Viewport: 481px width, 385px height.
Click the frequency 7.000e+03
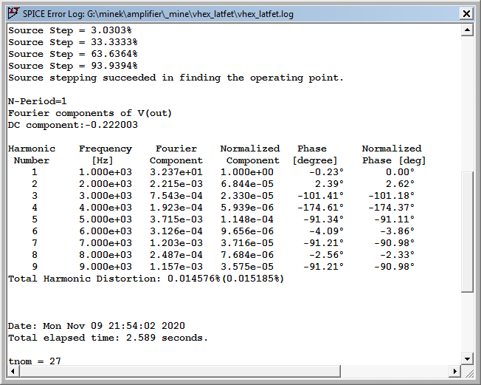[105, 243]
